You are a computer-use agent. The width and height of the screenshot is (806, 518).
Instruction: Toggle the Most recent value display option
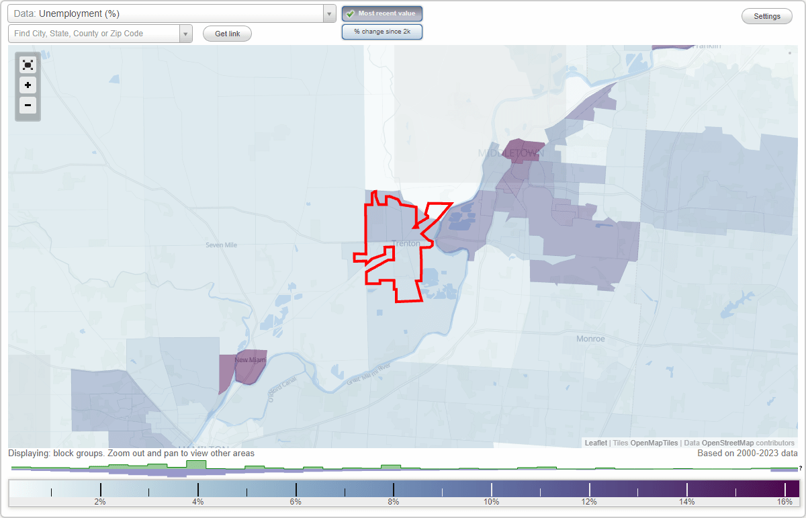pos(382,13)
